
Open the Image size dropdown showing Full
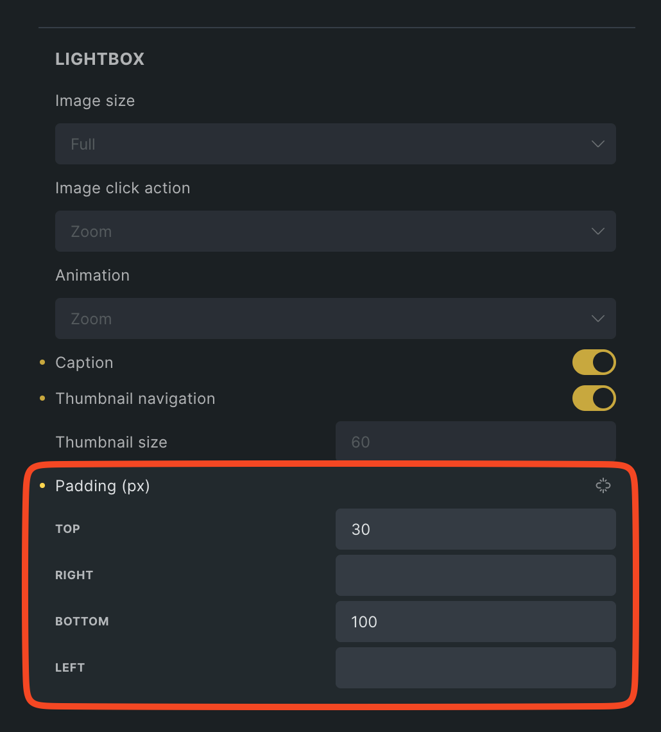coord(336,144)
